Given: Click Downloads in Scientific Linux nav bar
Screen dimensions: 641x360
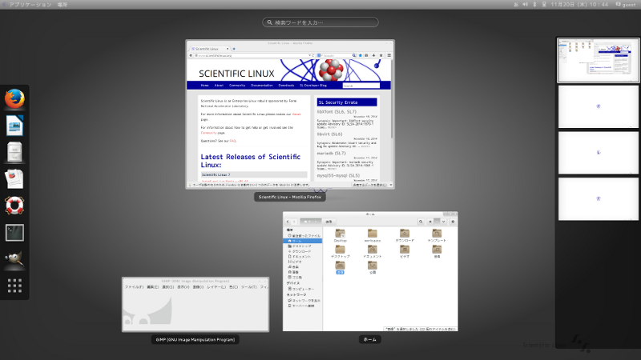Looking at the screenshot, I should (286, 86).
